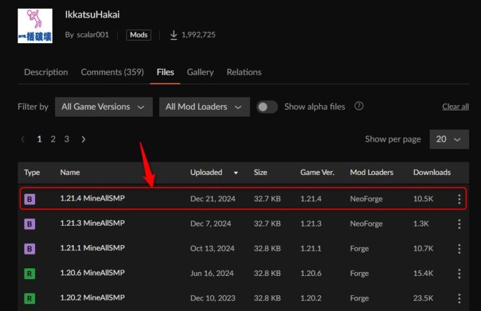Open the three-dot menu for 1.20.6 MineAllSMP
The image size is (481, 311).
[x=459, y=273]
